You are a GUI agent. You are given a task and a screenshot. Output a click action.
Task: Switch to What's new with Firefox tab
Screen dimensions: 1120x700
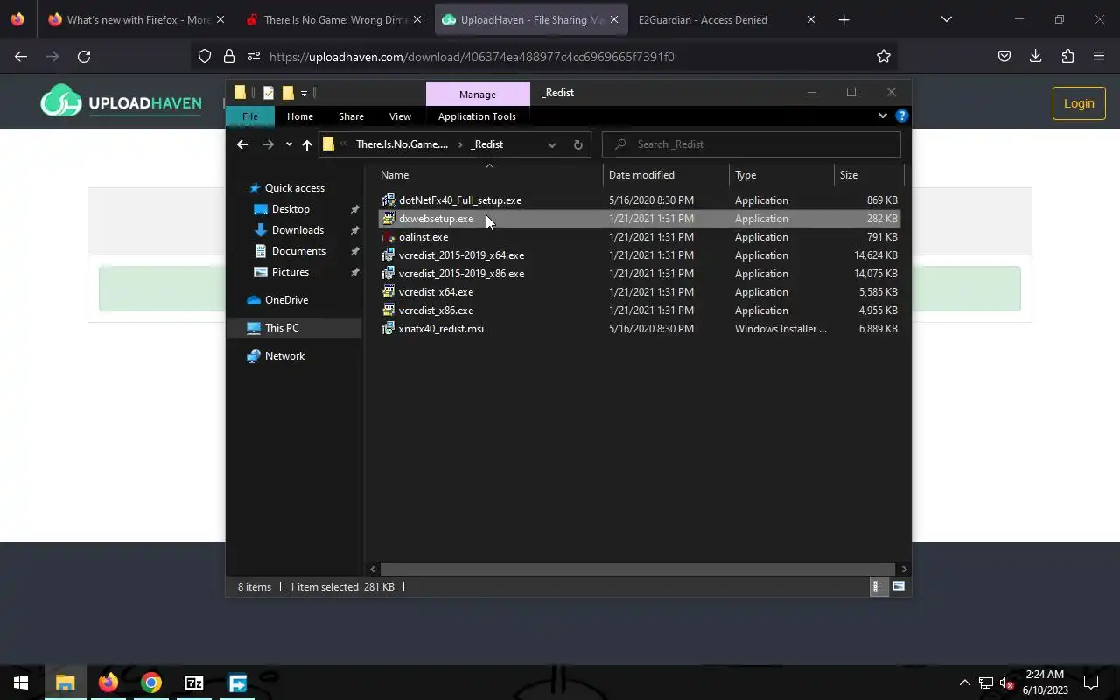pos(137,19)
